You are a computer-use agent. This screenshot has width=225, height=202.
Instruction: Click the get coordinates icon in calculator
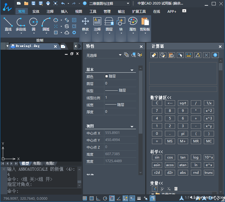(x=180, y=55)
